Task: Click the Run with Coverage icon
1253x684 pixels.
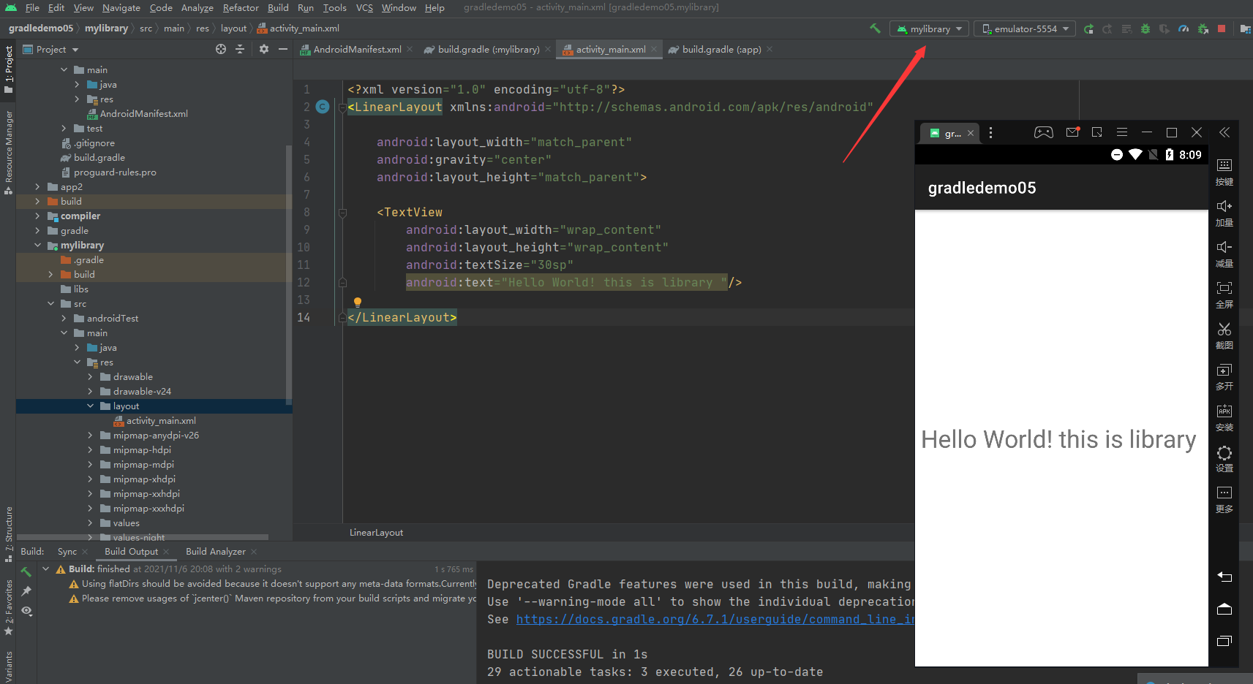Action: click(x=1164, y=28)
